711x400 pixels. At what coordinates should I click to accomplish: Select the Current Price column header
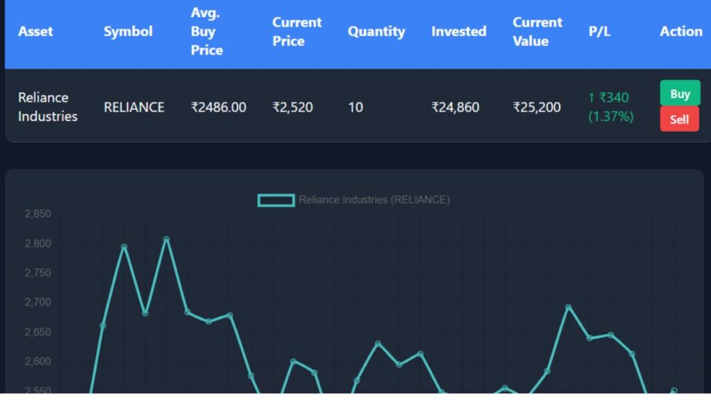click(297, 31)
